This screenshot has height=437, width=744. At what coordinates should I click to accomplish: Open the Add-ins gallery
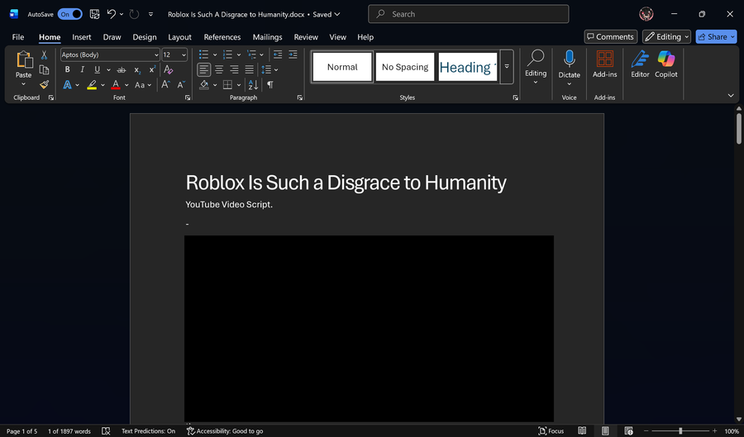click(604, 64)
